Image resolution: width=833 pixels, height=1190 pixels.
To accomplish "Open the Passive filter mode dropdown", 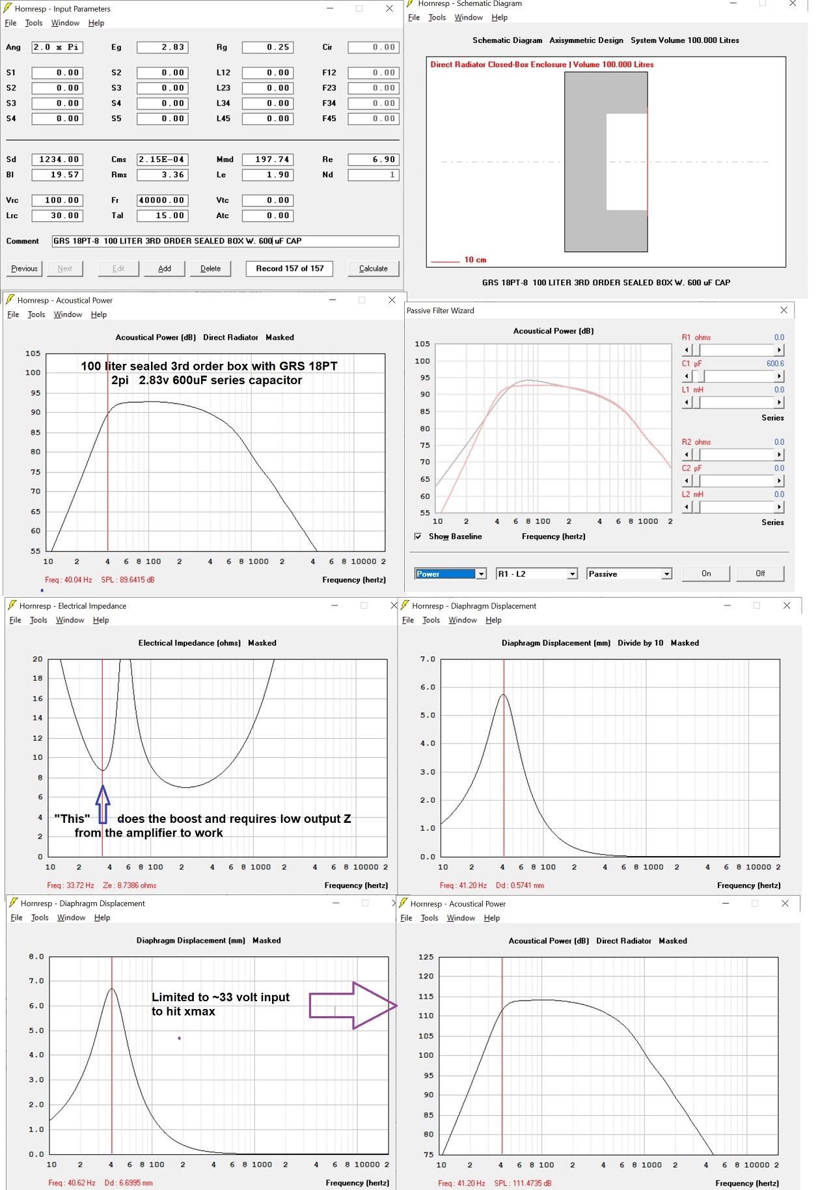I will (x=666, y=574).
